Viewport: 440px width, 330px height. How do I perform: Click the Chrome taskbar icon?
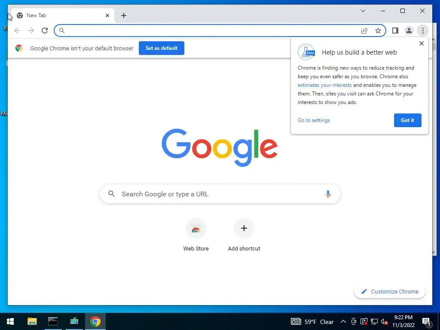95,321
